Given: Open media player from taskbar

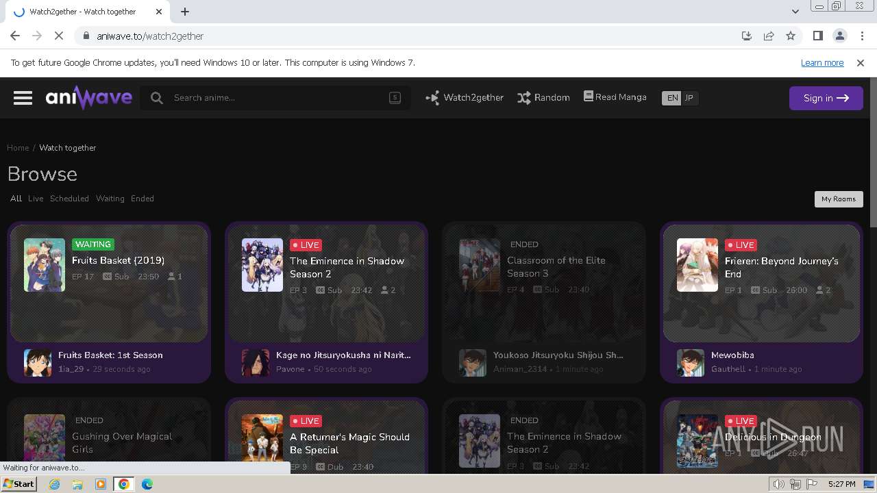Looking at the screenshot, I should pos(101,484).
